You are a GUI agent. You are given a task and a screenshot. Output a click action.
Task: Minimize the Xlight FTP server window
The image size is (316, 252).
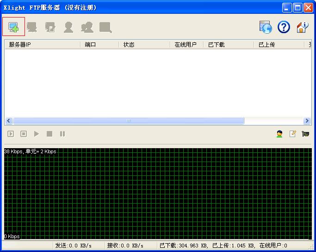pos(286,8)
